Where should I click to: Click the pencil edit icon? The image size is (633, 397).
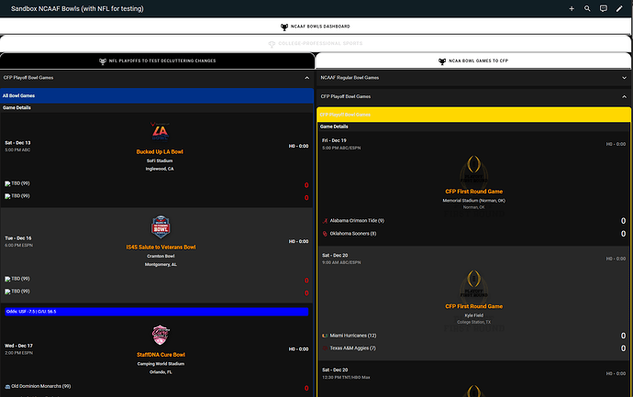(x=619, y=8)
